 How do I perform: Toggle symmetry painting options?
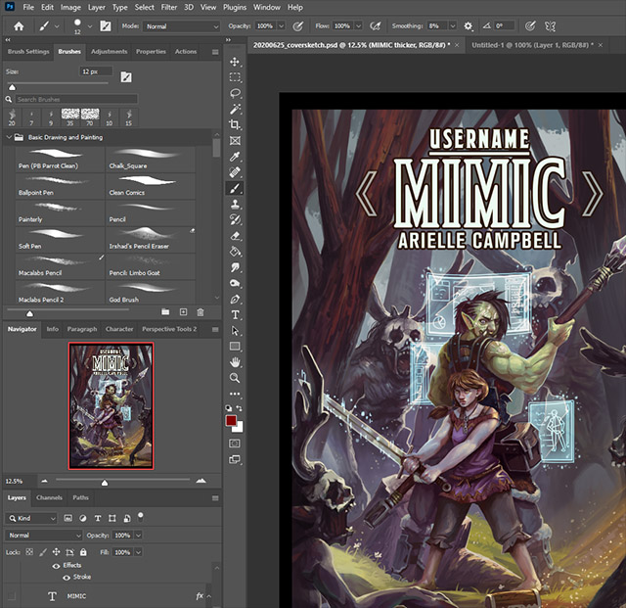[550, 26]
